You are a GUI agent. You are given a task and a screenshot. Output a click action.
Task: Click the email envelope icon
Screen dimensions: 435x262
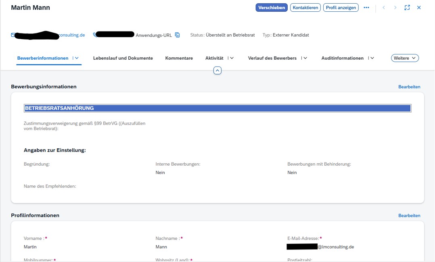click(13, 35)
